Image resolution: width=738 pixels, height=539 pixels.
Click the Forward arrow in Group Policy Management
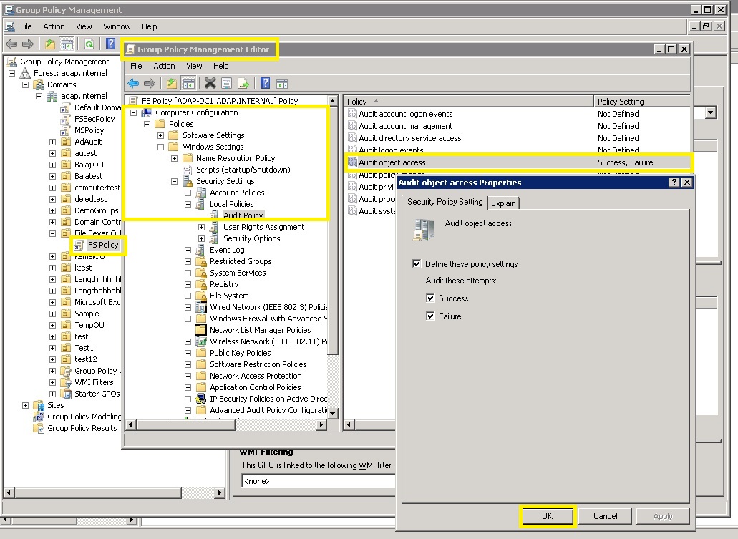[x=27, y=44]
